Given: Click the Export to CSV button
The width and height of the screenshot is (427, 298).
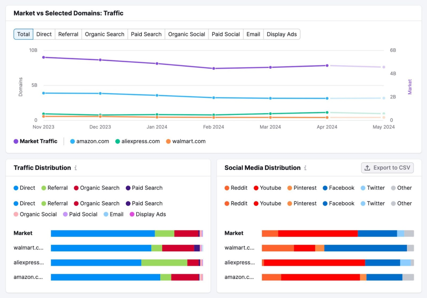Looking at the screenshot, I should (x=387, y=168).
